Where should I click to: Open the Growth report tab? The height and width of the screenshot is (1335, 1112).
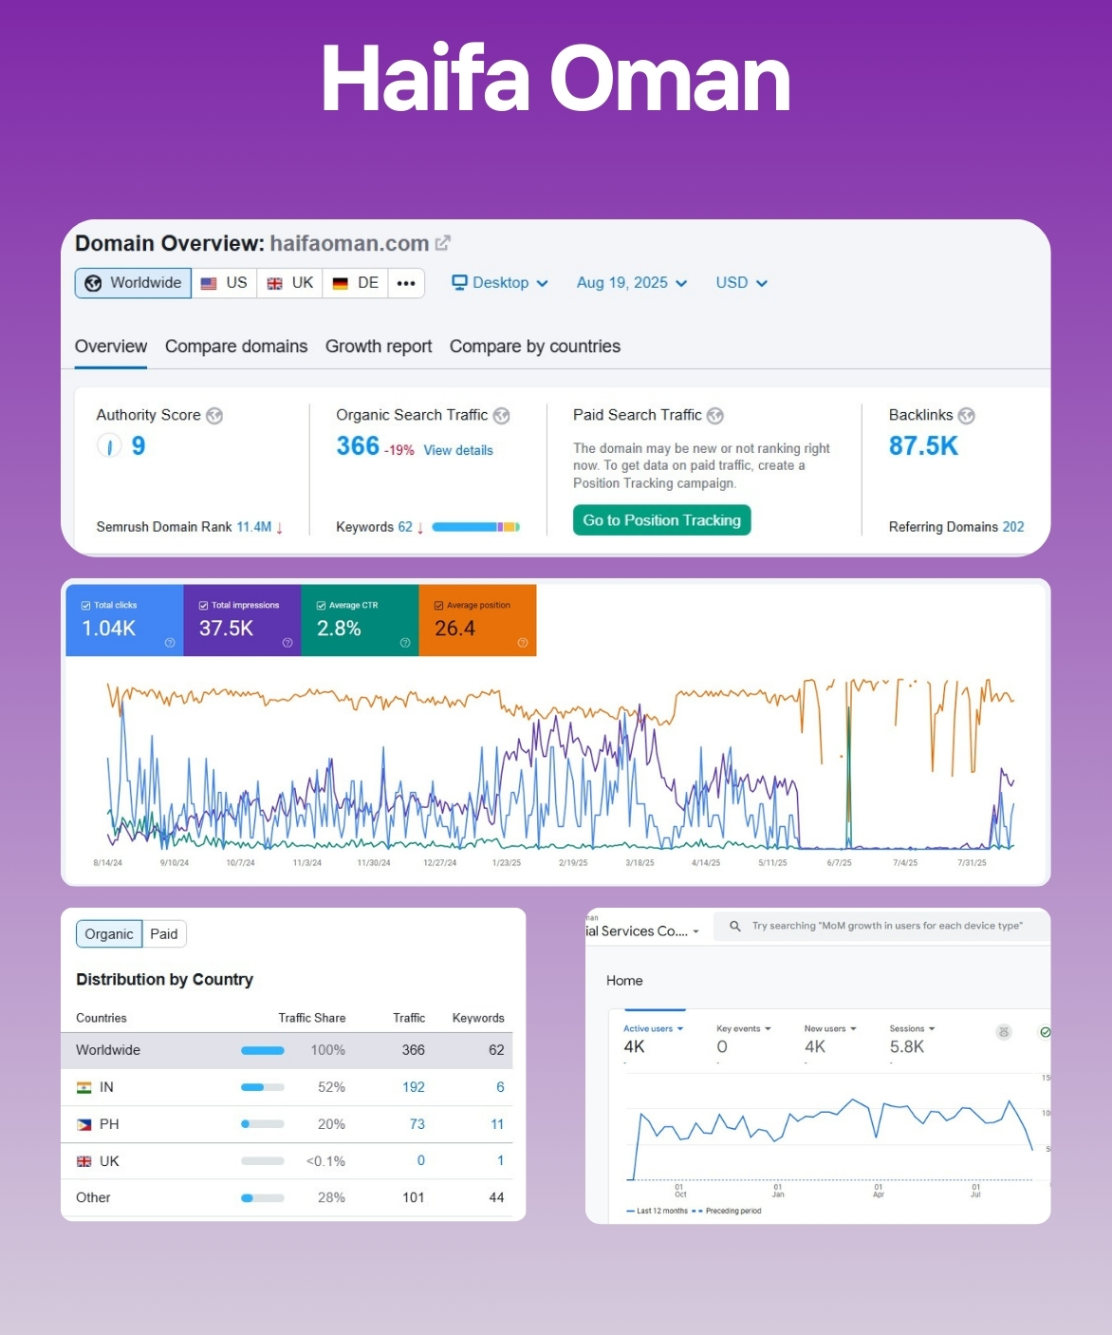pyautogui.click(x=378, y=347)
